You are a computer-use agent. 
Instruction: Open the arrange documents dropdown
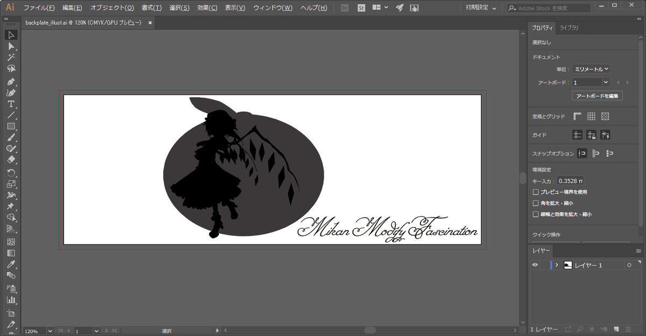click(x=380, y=8)
